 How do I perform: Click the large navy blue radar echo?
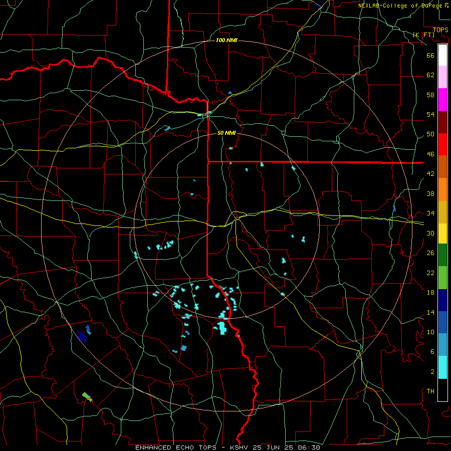(82, 337)
